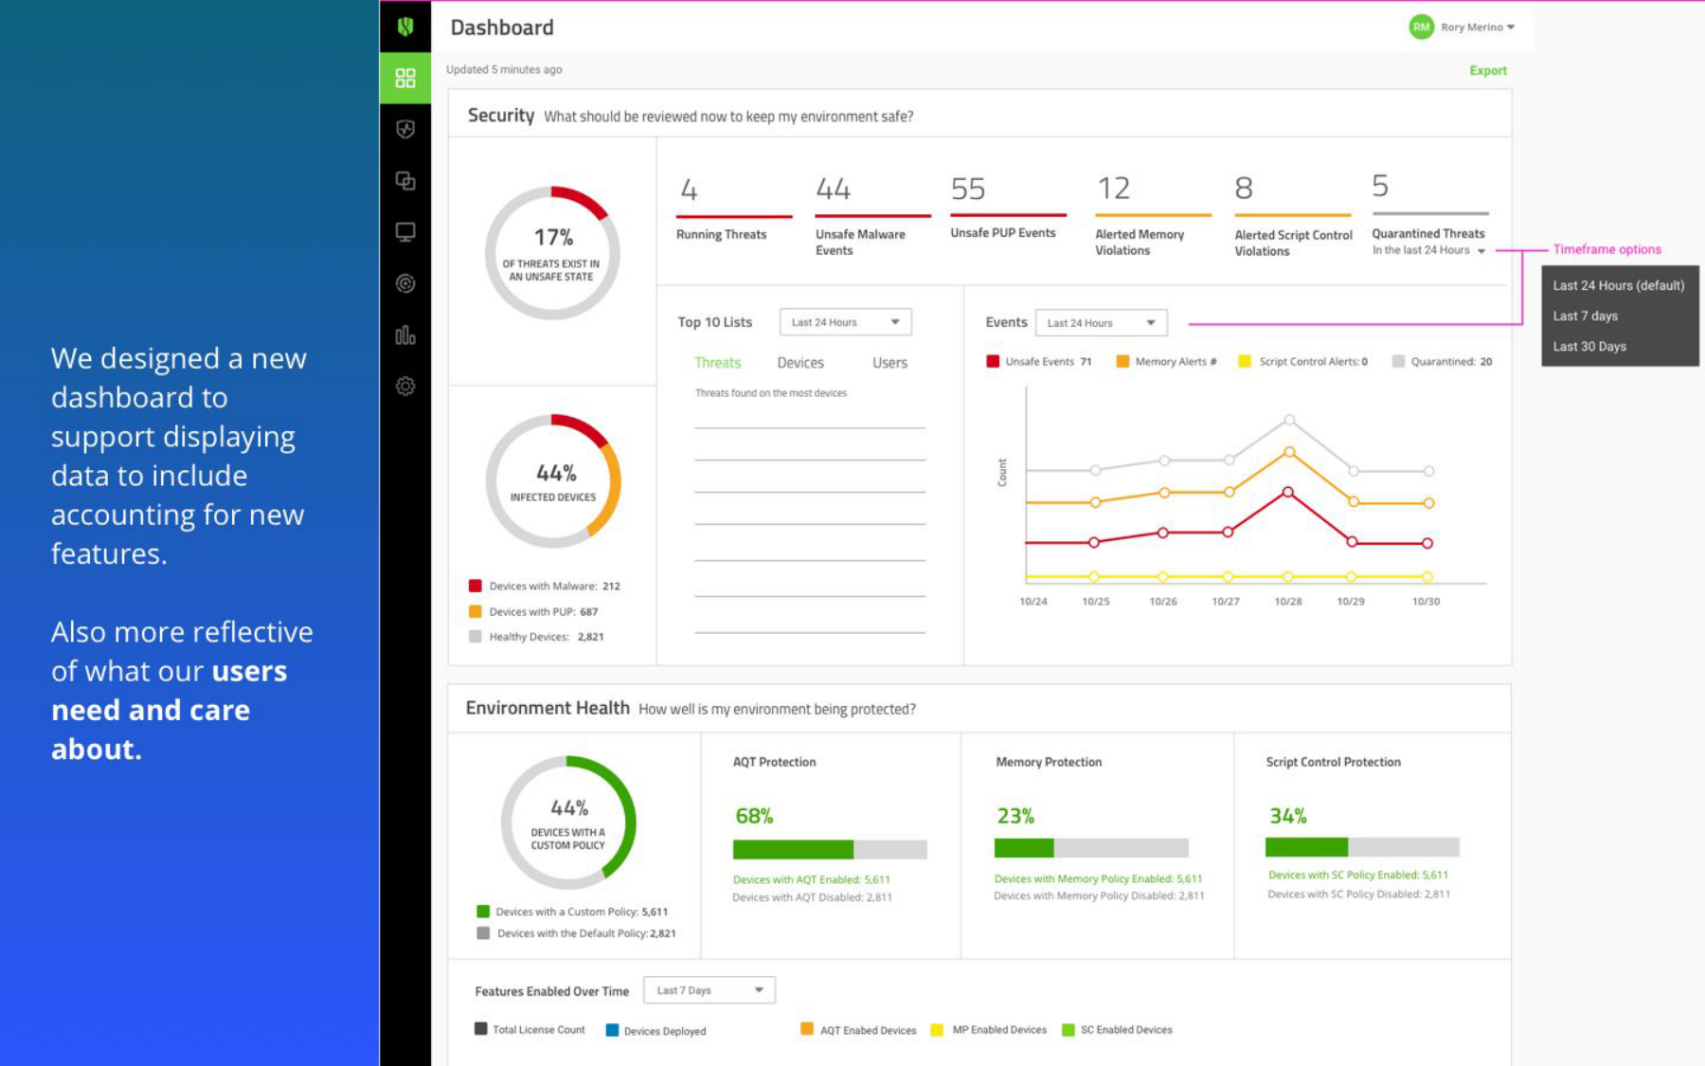
Task: Toggle SC Enabled Devices legend swatch
Action: tap(1068, 1030)
